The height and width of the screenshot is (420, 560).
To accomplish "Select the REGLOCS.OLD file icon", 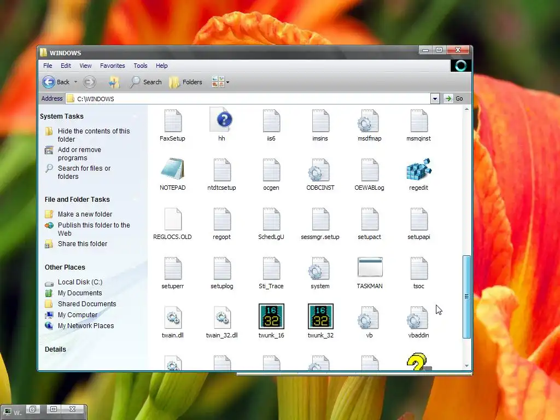I will (x=173, y=219).
